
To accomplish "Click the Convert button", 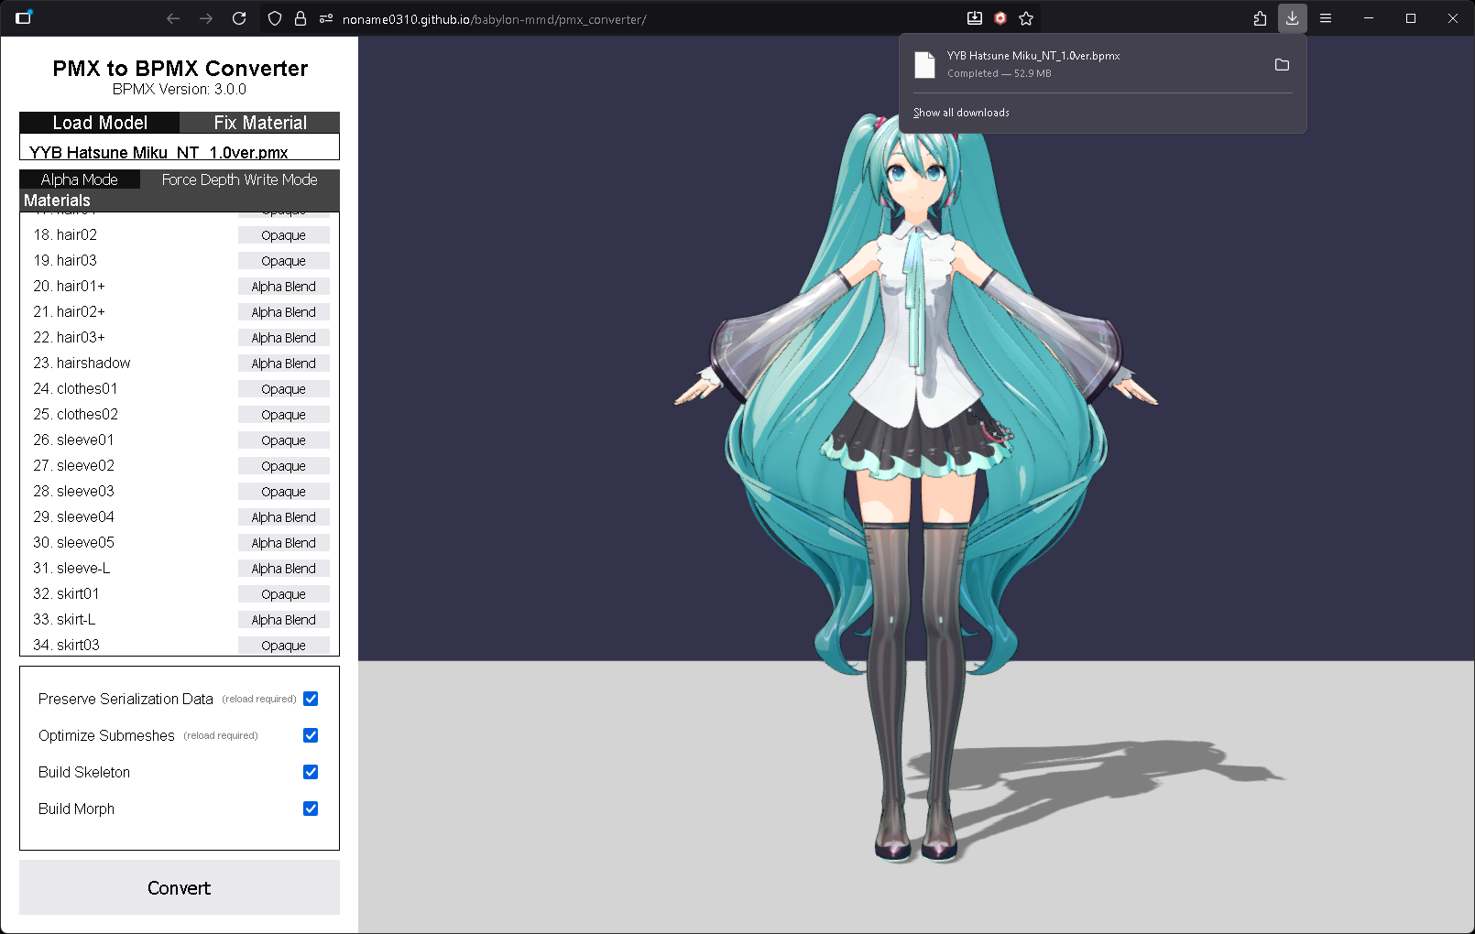I will tap(180, 887).
